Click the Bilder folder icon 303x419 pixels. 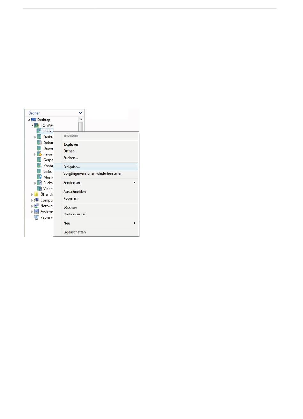(x=40, y=131)
